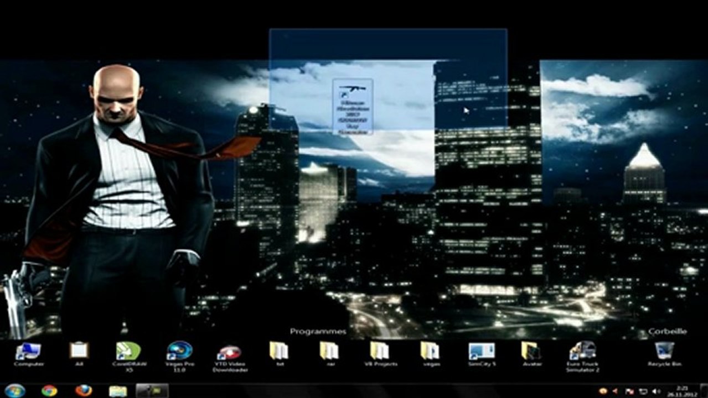
Task: Select the txt folder icon
Action: click(280, 354)
